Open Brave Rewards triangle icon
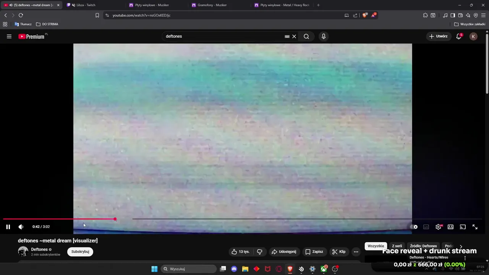The height and width of the screenshot is (275, 489). (374, 15)
